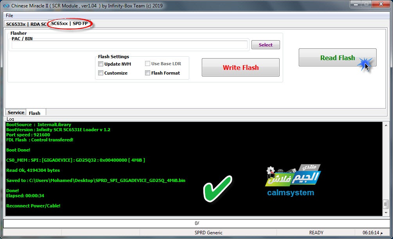This screenshot has height=239, width=393.
Task: Click the 'BootSource : InternalLibrary' log line
Action: (x=39, y=125)
